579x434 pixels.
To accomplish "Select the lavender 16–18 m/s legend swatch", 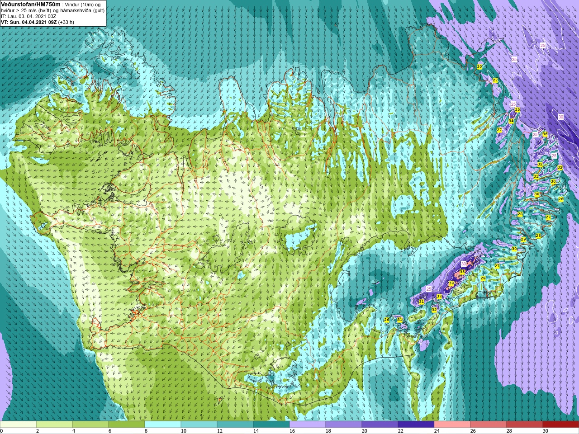I will click(x=308, y=425).
